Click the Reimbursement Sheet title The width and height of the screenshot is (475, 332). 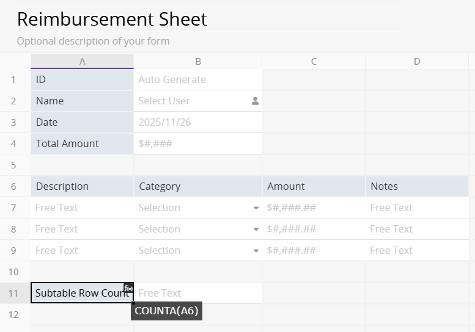coord(112,20)
